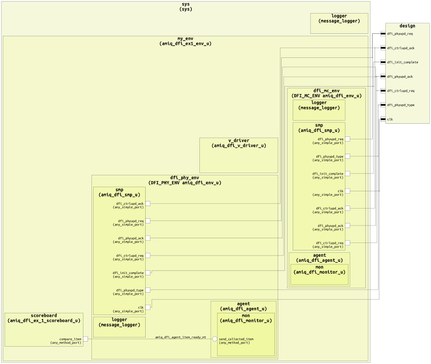Click the compare_item method port on scoreboard
This screenshot has width=431, height=364.
pos(86,339)
